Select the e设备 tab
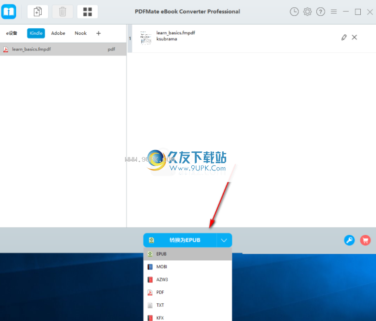The width and height of the screenshot is (376, 321). coord(12,33)
